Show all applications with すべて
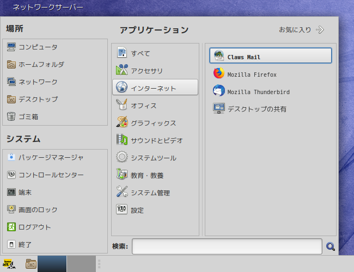The height and width of the screenshot is (272, 354). (x=155, y=53)
